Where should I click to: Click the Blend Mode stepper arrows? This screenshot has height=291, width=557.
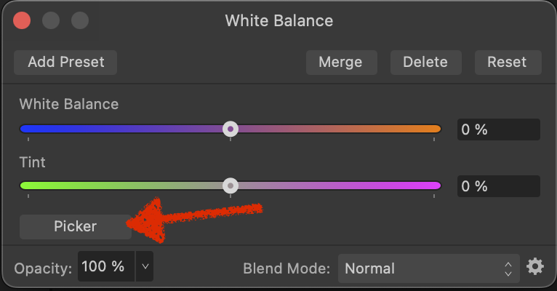point(508,269)
